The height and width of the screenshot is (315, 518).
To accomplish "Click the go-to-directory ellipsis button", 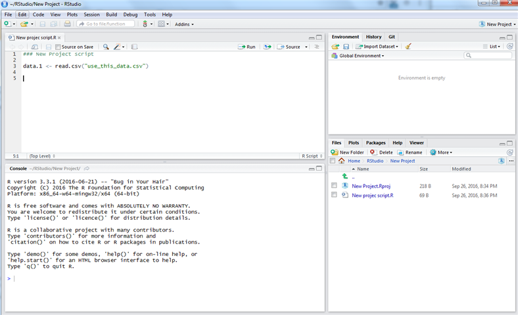I will (x=511, y=161).
